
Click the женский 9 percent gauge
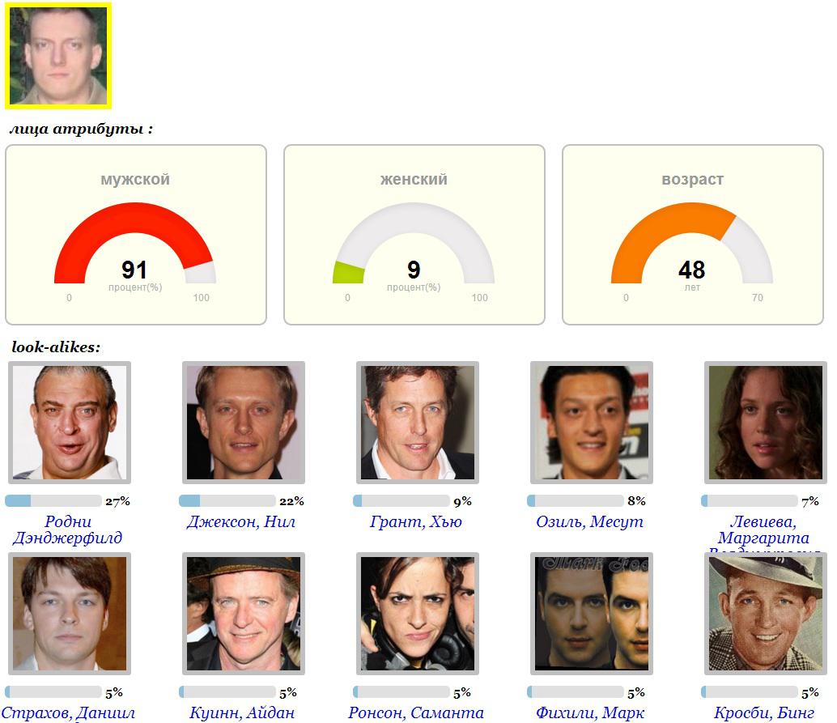click(414, 243)
